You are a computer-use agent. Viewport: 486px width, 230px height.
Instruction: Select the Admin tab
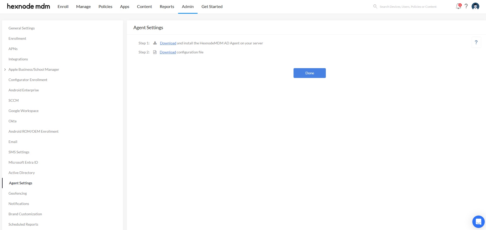(x=188, y=7)
